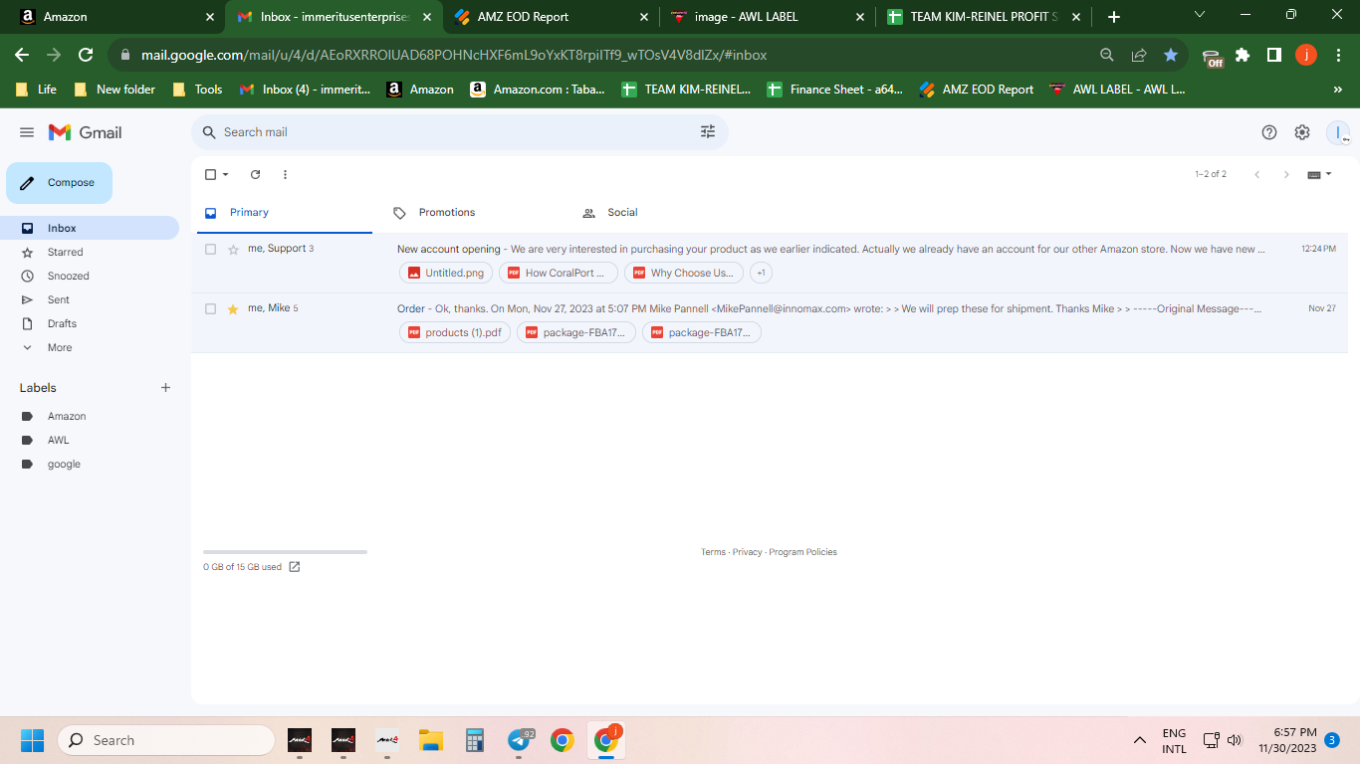Screen dimensions: 1360x764
Task: Compose a new email
Action: 59,183
